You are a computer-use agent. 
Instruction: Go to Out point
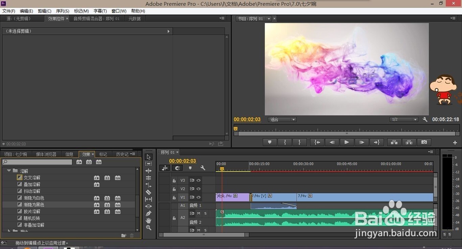[x=377, y=142]
